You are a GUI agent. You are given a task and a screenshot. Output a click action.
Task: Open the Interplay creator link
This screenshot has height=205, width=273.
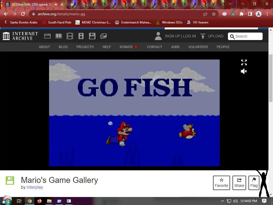(x=35, y=187)
